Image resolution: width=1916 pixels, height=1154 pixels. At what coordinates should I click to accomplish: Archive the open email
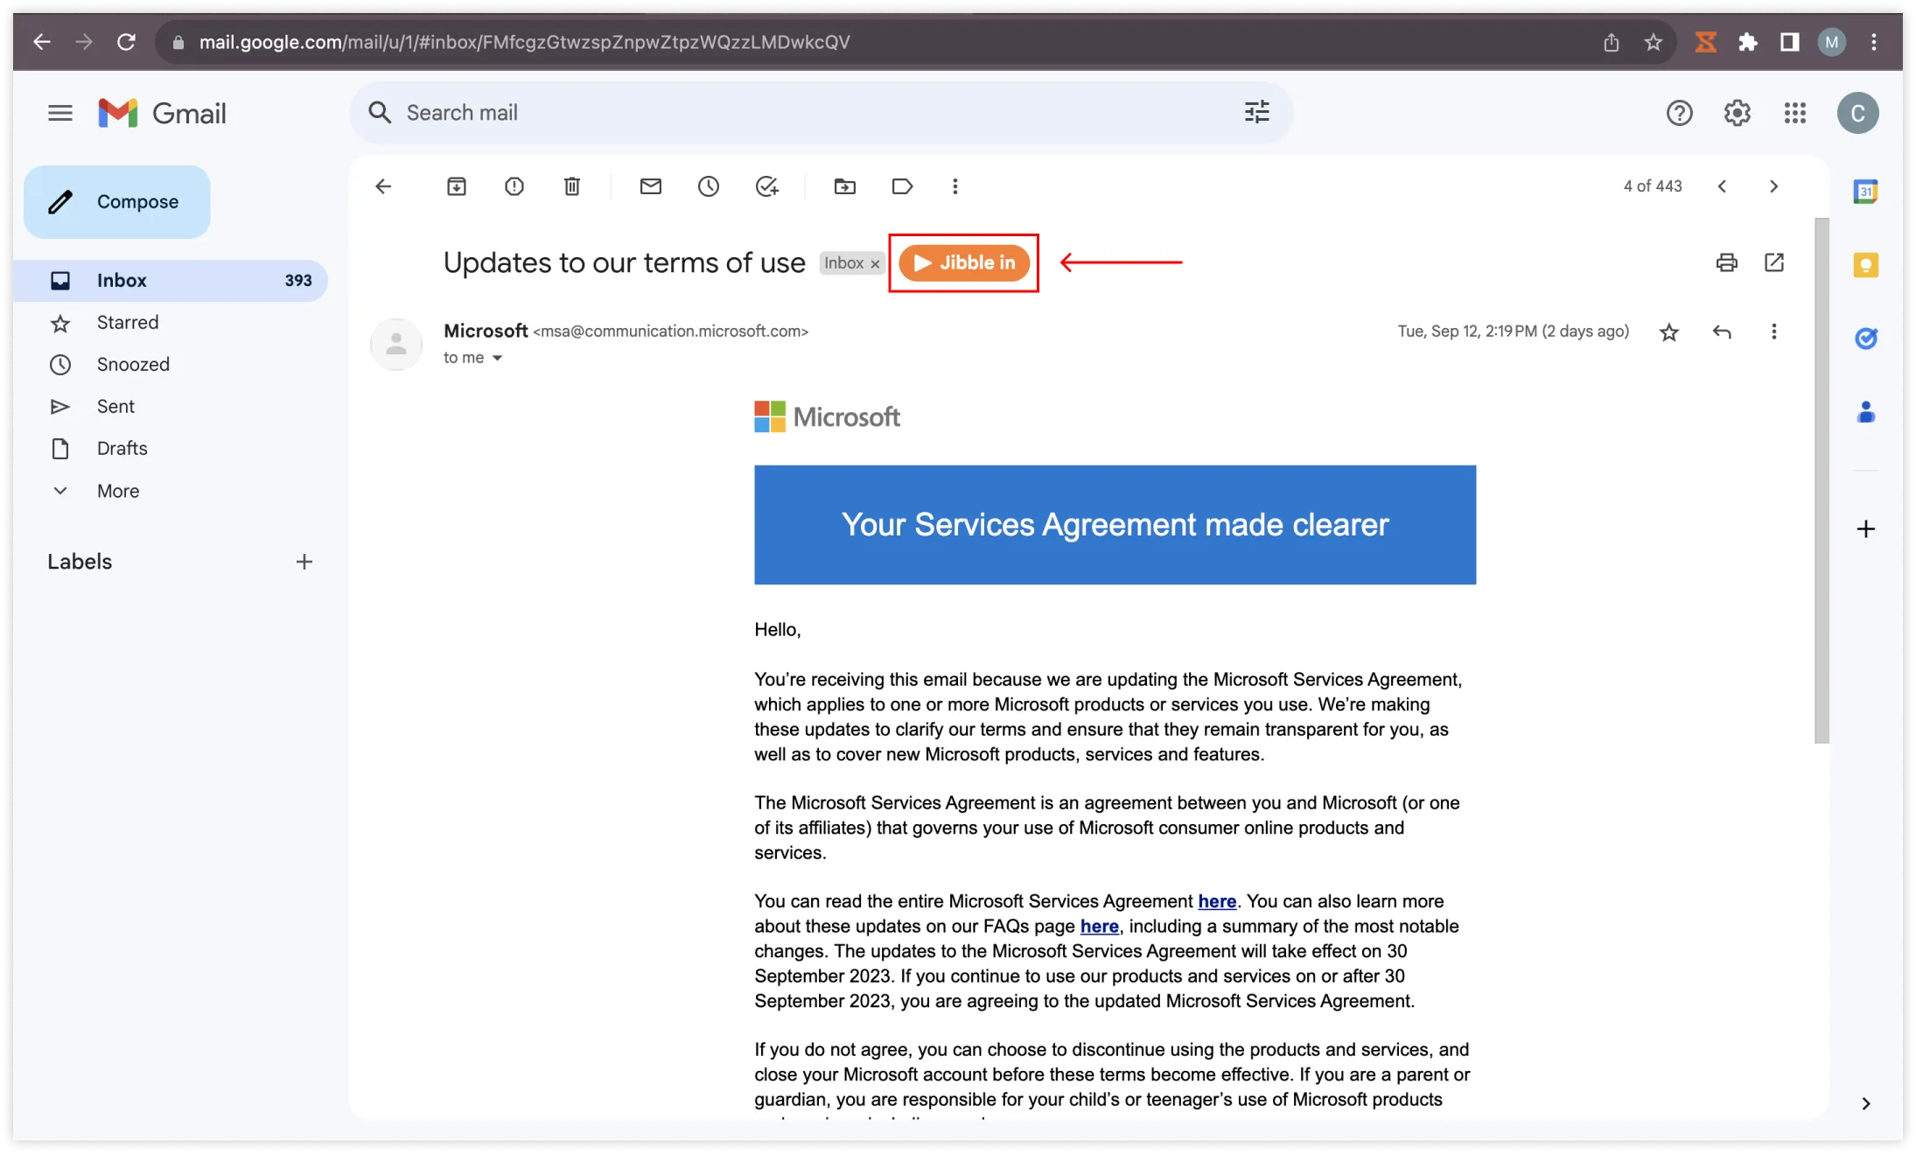pos(456,185)
